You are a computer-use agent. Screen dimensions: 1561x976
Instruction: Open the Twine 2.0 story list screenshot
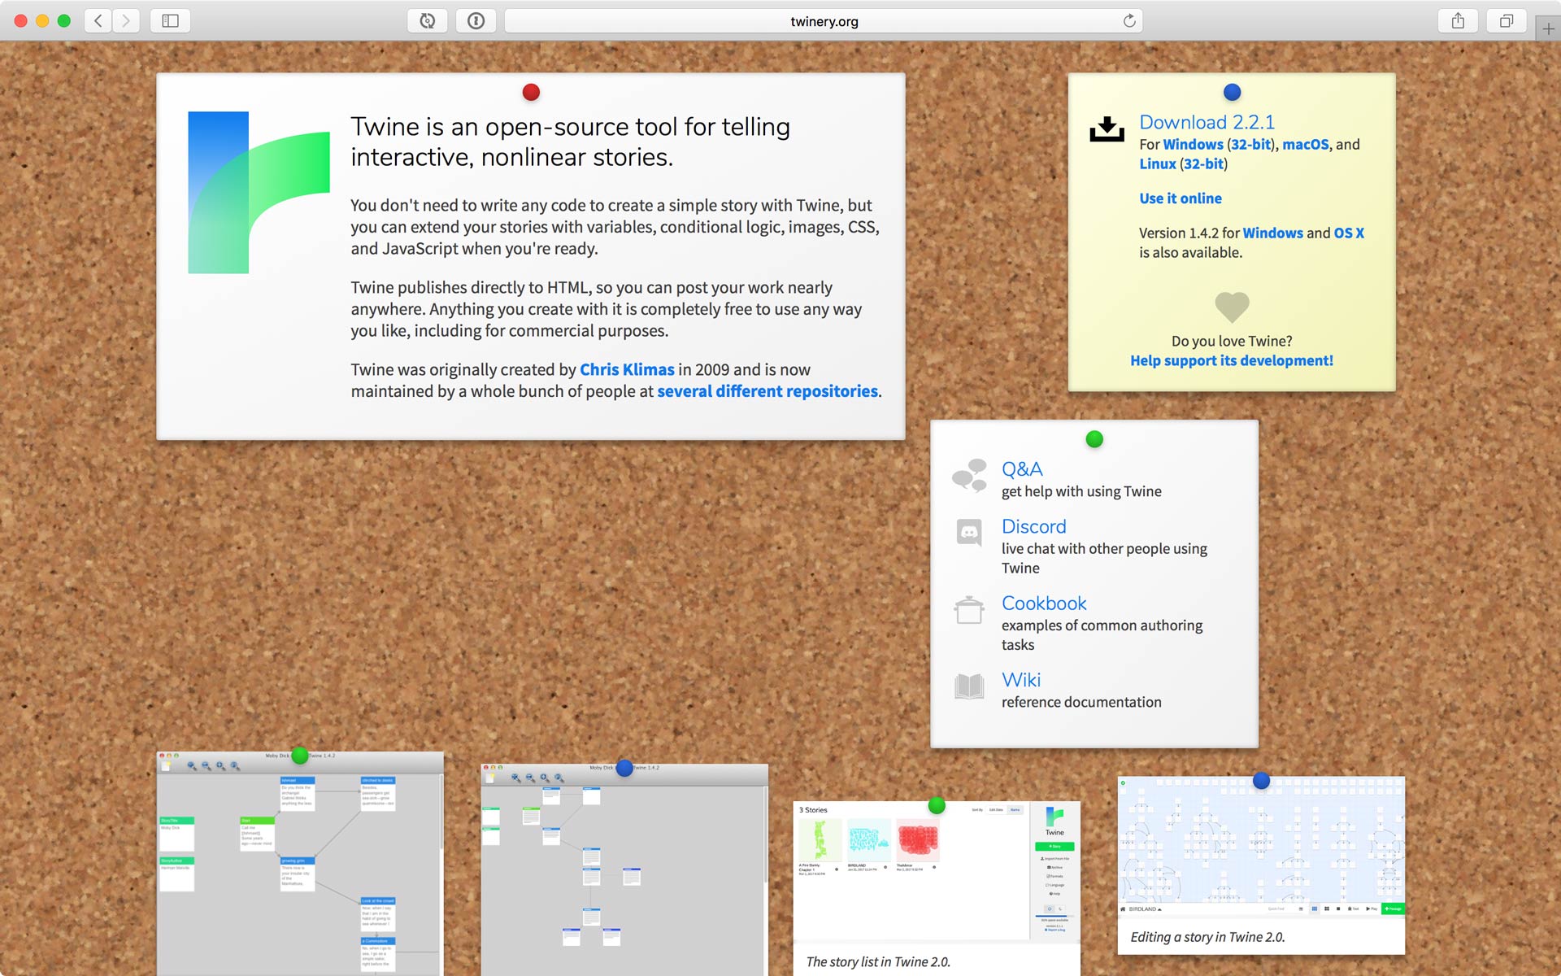(937, 871)
